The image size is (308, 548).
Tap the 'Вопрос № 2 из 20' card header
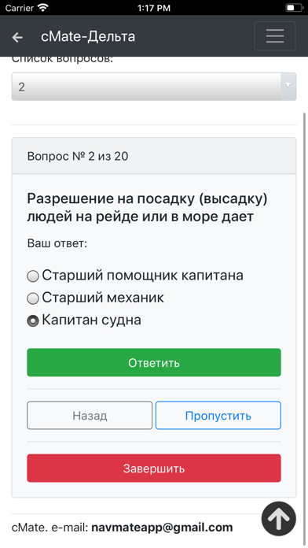(x=154, y=156)
